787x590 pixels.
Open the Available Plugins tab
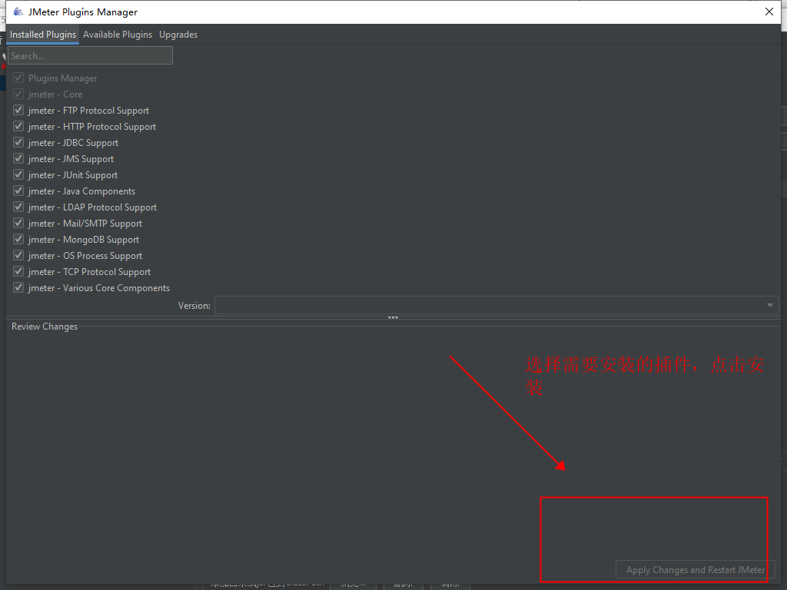(118, 35)
